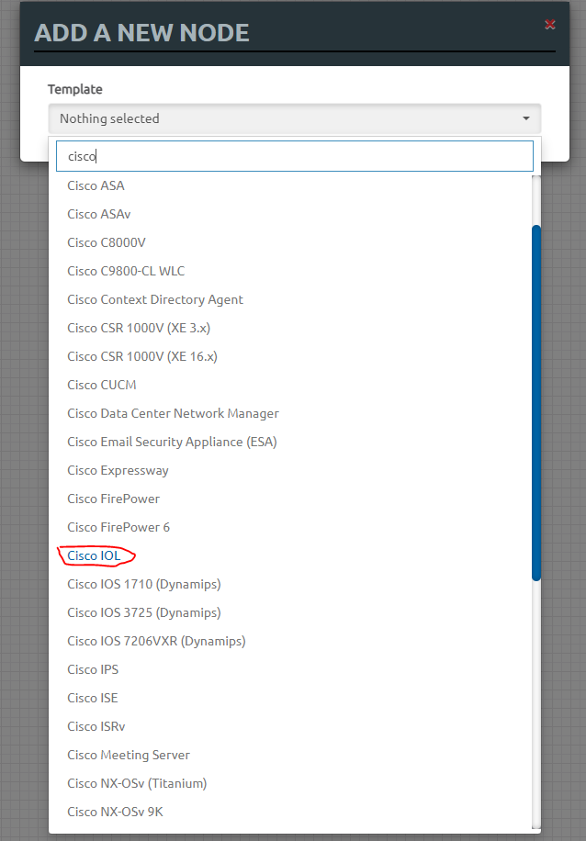Close the Add a New Node dialog
Image resolution: width=586 pixels, height=841 pixels.
point(549,24)
